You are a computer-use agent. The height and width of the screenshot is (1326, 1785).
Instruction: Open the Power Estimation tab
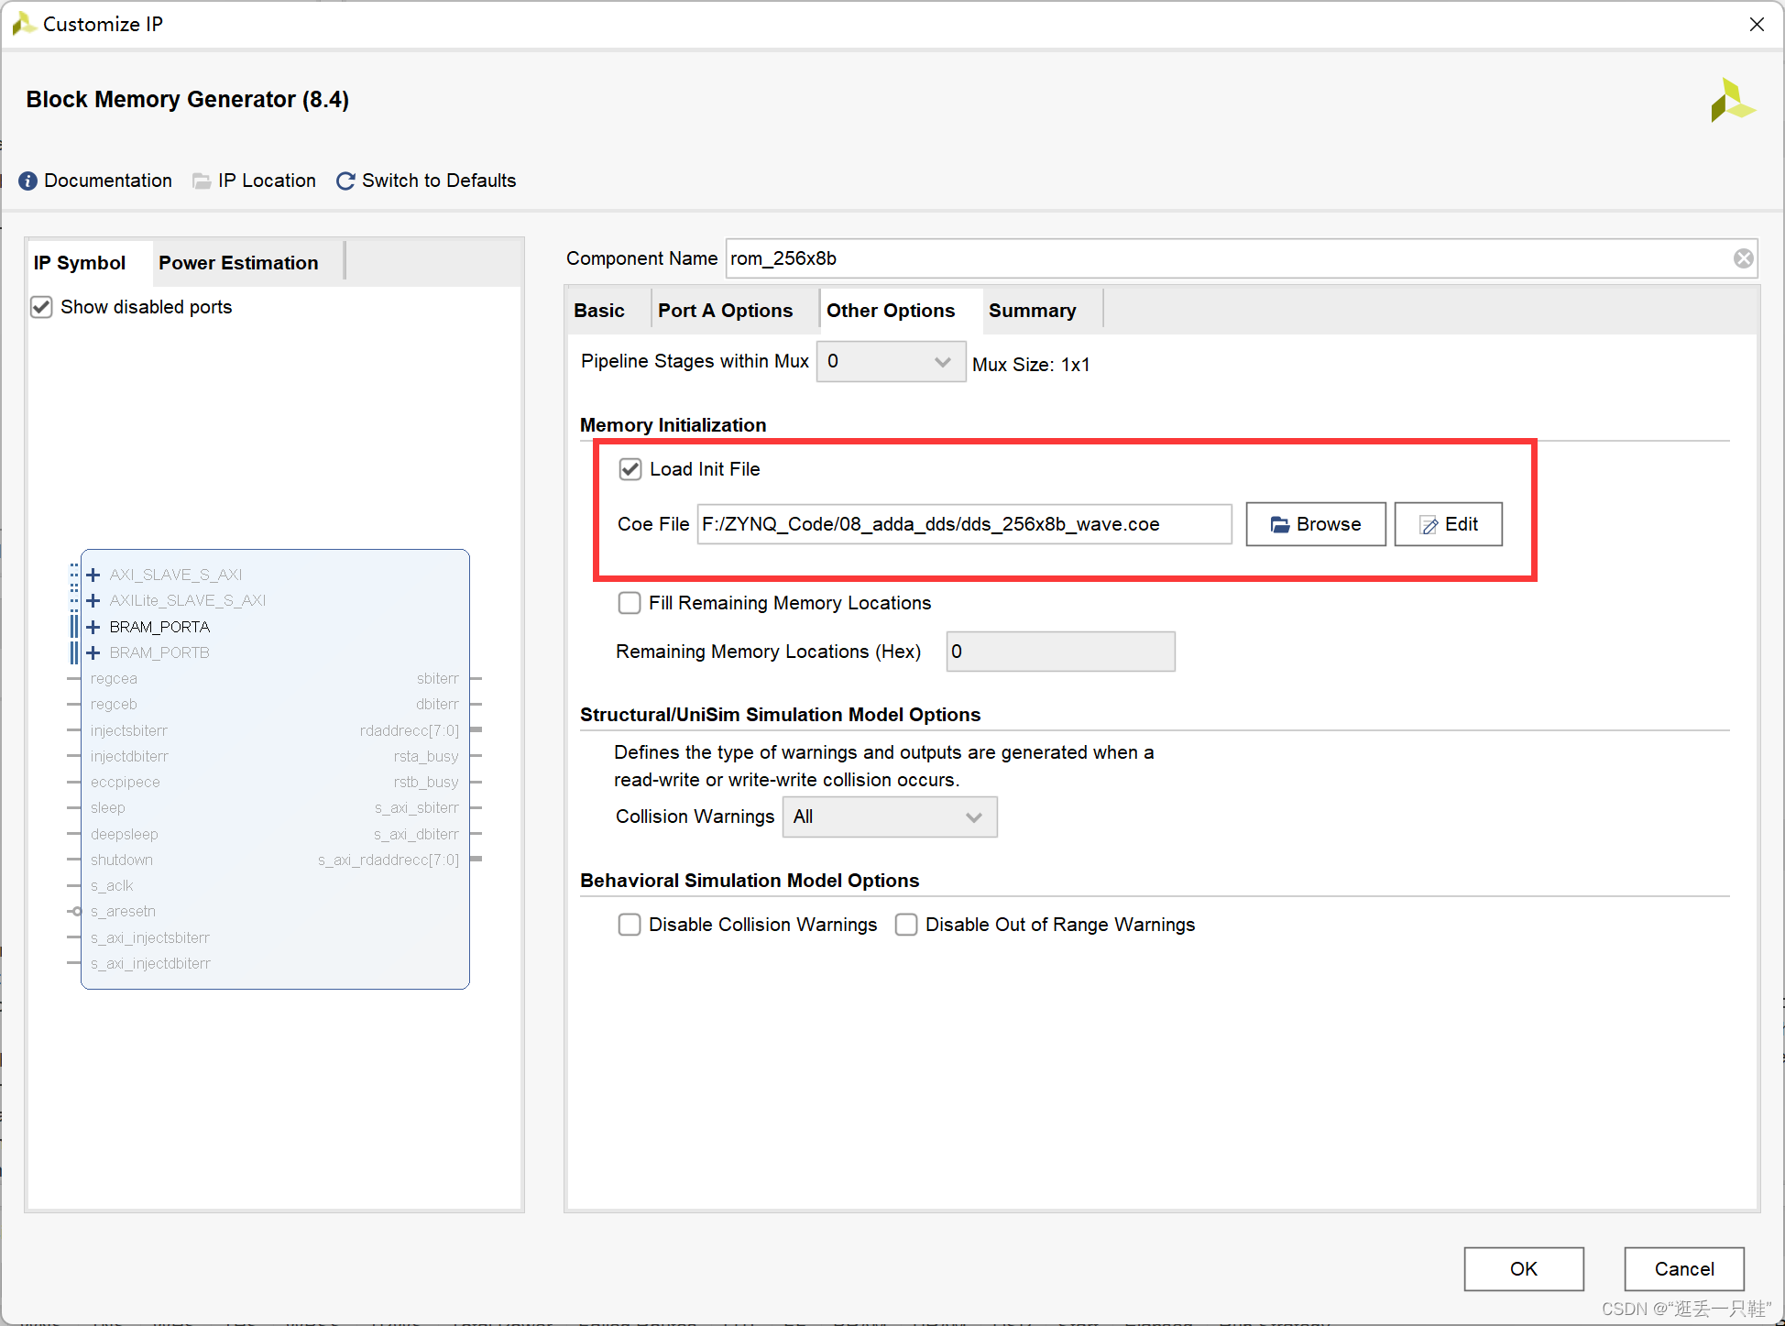[x=238, y=263]
